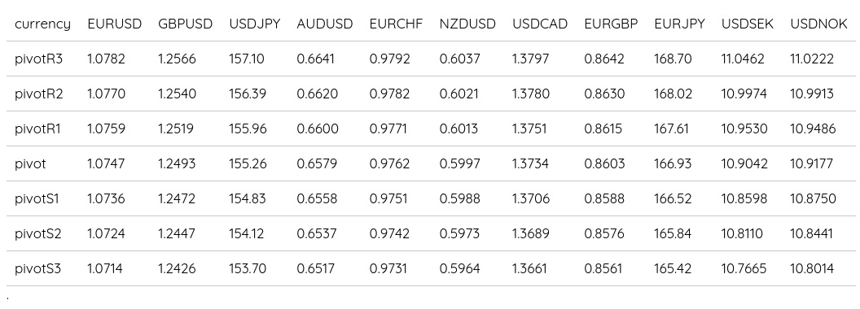Click the pivot row label

point(30,163)
